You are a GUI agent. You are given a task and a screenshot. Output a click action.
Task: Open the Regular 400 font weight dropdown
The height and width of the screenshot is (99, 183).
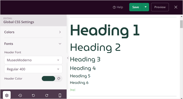(x=33, y=69)
